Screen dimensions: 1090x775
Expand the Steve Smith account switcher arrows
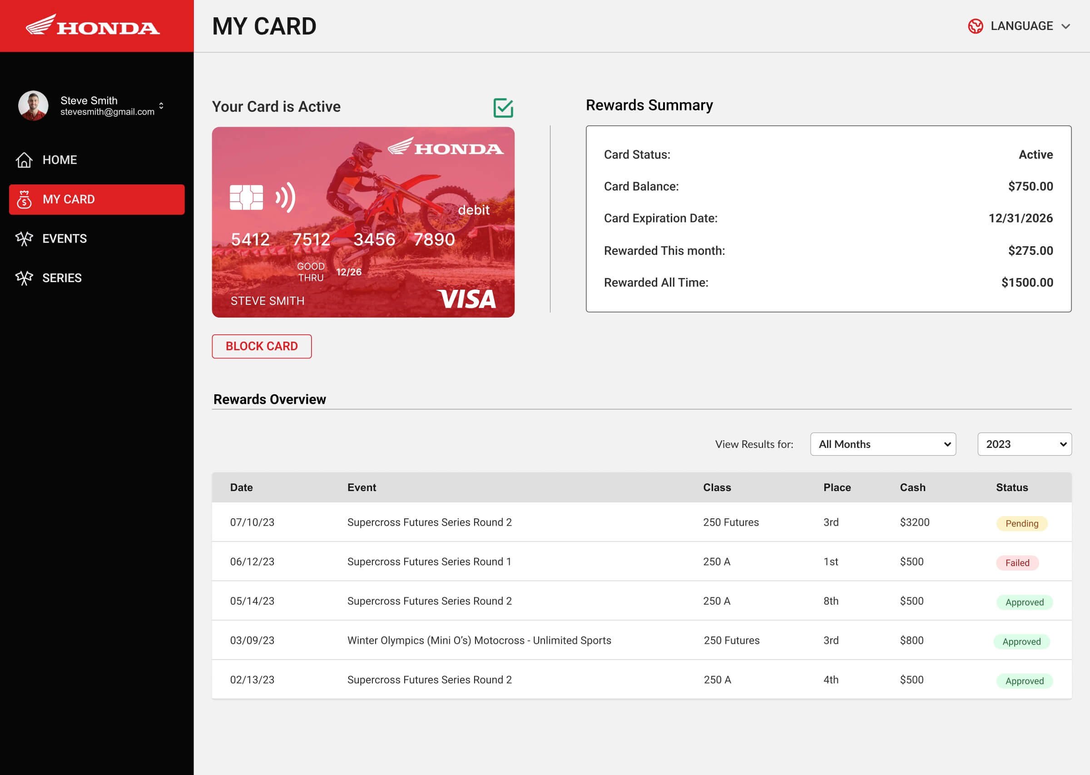[x=161, y=105]
